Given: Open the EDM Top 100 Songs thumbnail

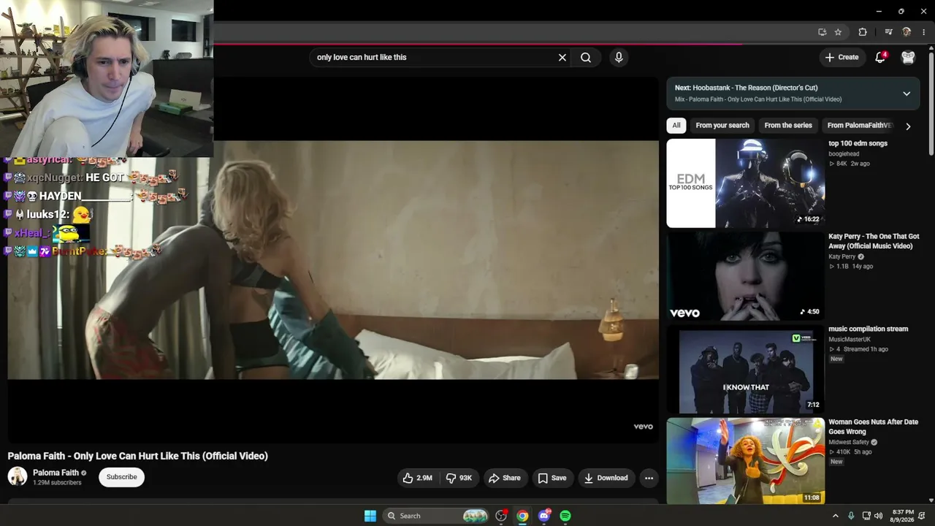Looking at the screenshot, I should tap(746, 183).
